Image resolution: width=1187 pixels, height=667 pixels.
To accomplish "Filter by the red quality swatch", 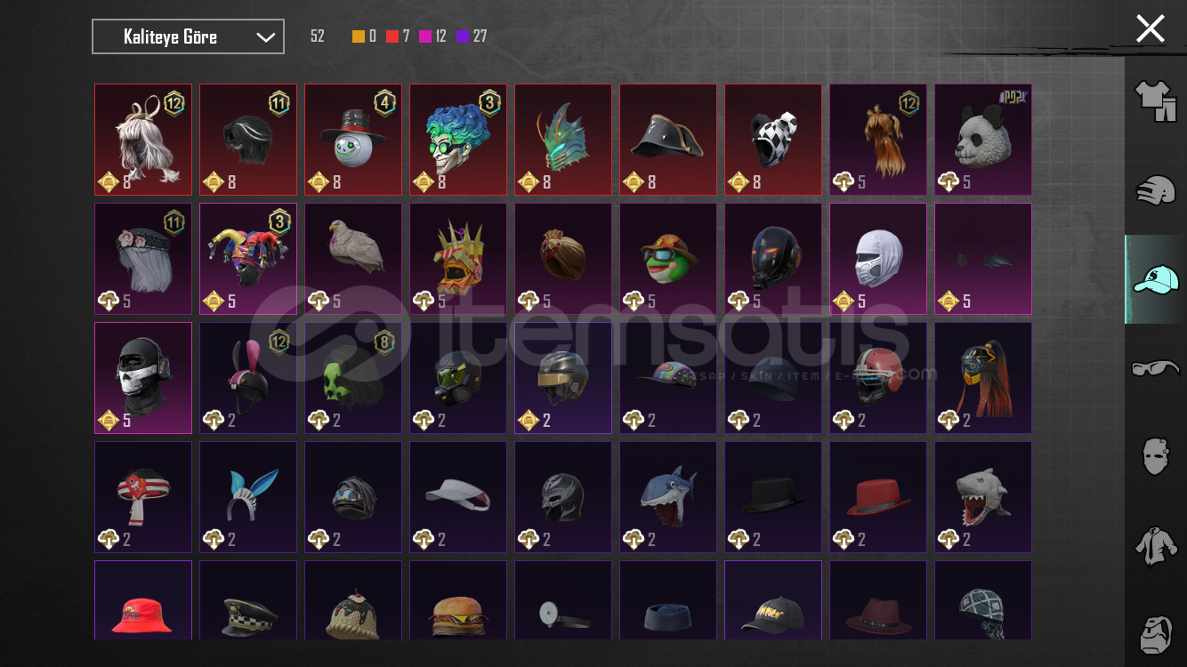I will point(392,36).
